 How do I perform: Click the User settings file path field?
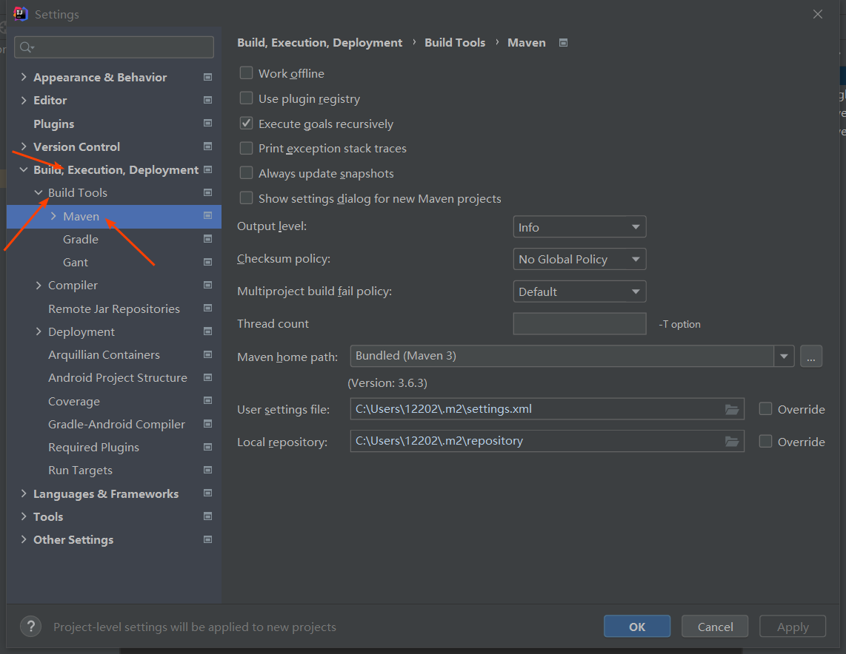(547, 409)
